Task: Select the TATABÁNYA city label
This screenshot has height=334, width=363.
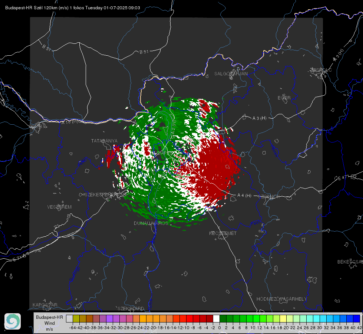Action: pyautogui.click(x=104, y=141)
